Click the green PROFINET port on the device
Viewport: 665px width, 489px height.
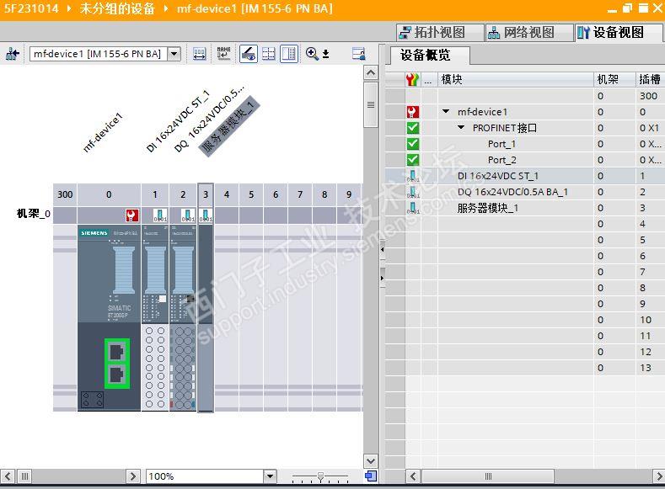117,364
